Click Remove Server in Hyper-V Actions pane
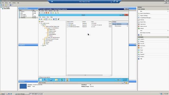169x95 pixels. pyautogui.click(x=143, y=26)
